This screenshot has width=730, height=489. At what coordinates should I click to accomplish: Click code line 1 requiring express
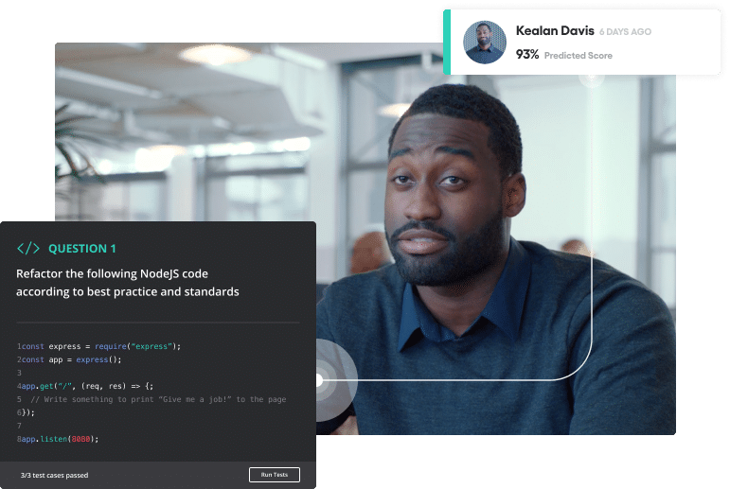(98, 346)
